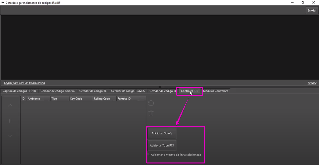
Task: Open the Captura de codigos RF / IR tab
Action: [19, 91]
